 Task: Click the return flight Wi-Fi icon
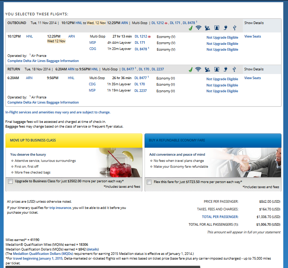click(198, 69)
